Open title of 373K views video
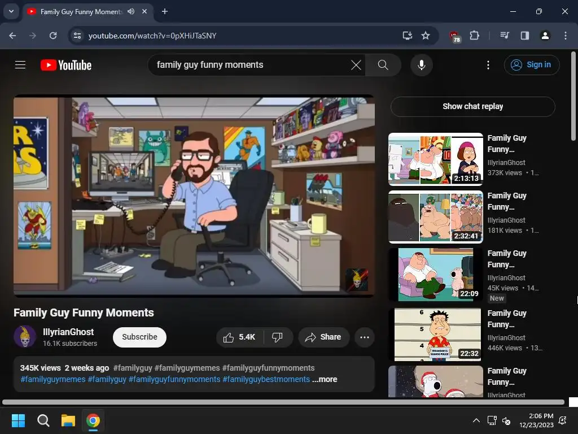 [507, 144]
